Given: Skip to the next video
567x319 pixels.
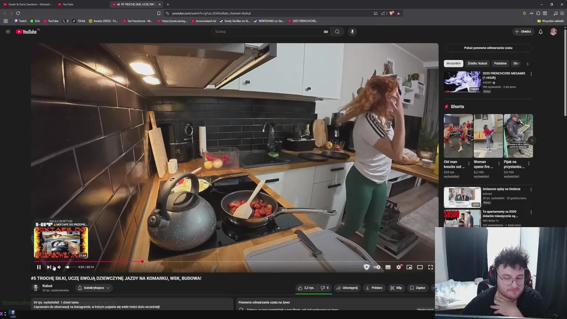Looking at the screenshot, I should point(49,267).
